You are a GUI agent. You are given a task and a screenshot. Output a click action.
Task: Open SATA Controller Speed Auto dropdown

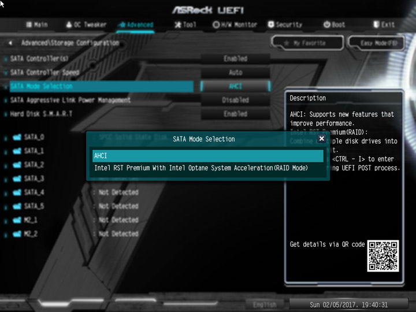235,72
